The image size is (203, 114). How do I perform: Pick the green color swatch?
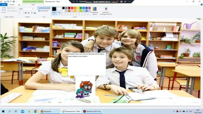(81, 8)
